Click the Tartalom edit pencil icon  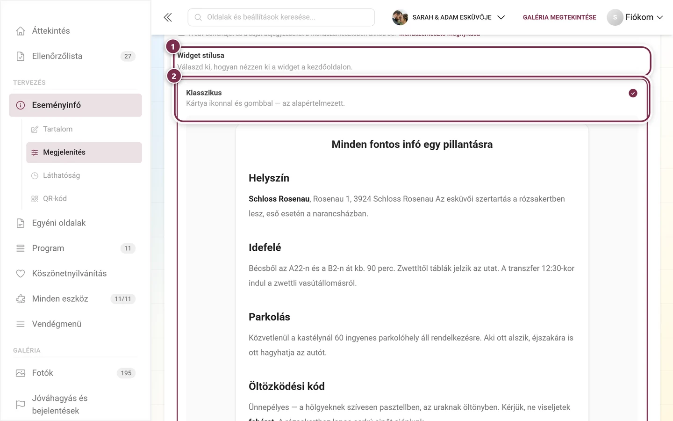tap(35, 129)
